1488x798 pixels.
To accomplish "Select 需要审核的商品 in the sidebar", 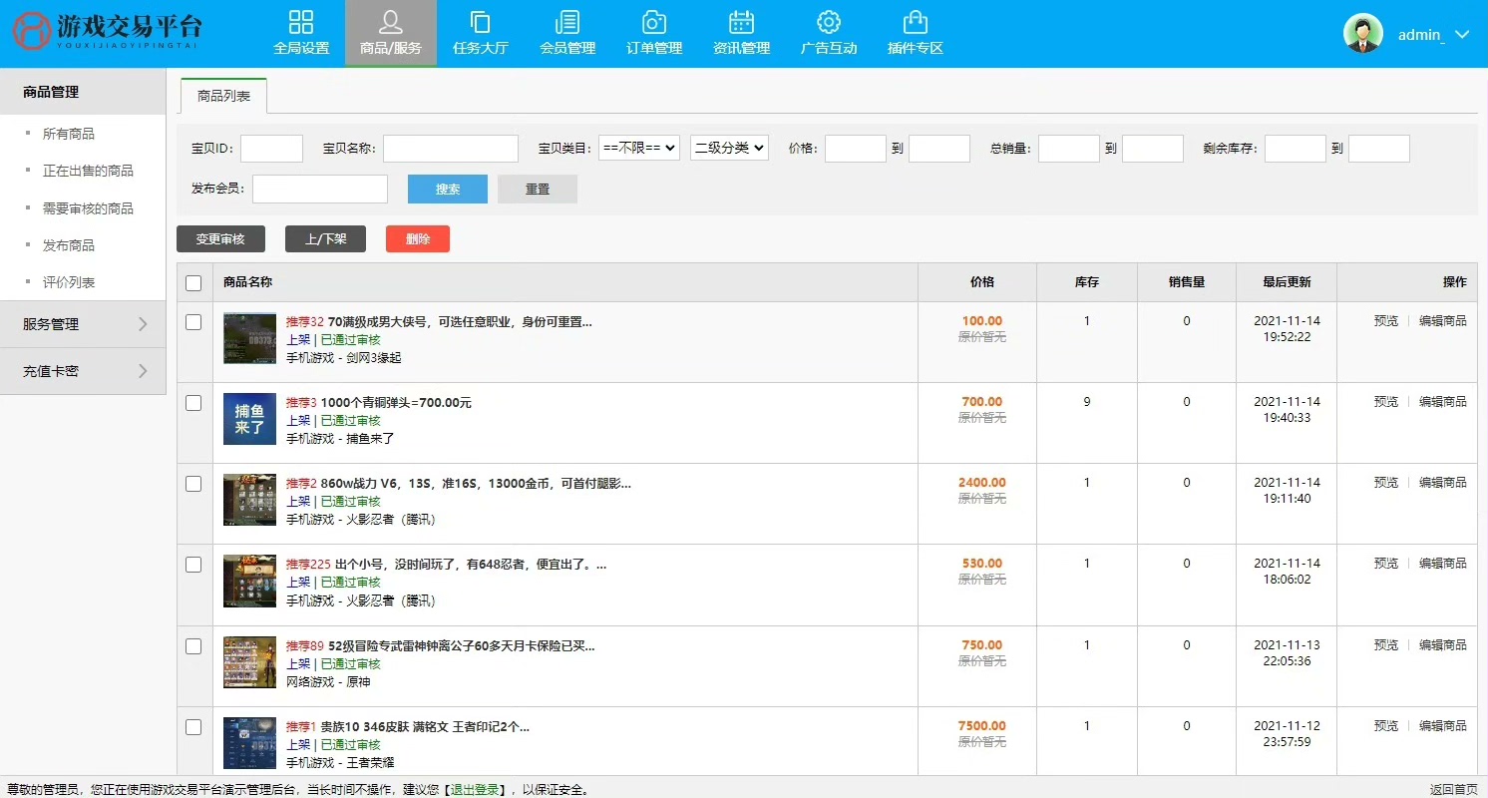I will point(88,208).
